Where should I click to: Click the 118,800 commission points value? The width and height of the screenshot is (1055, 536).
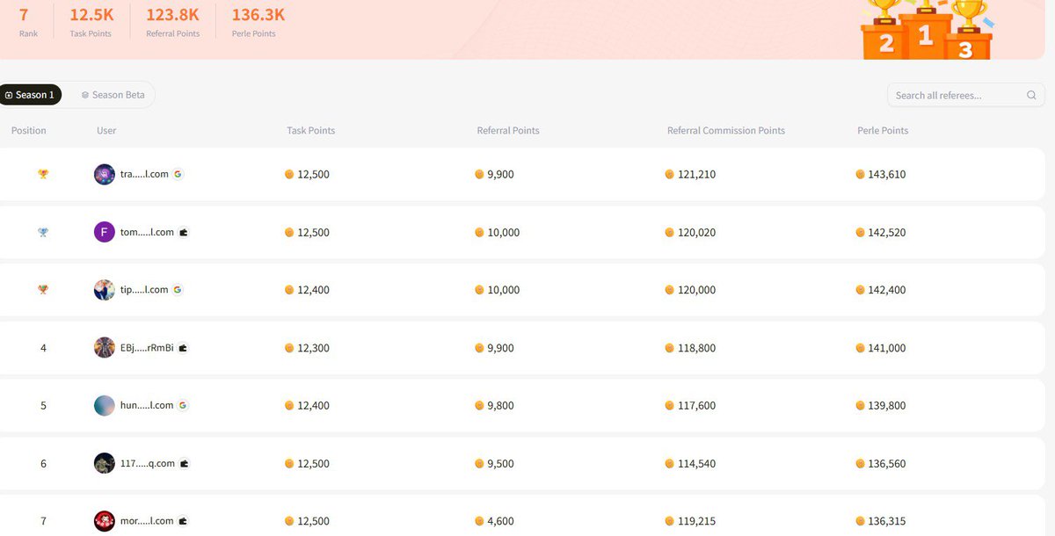[696, 348]
